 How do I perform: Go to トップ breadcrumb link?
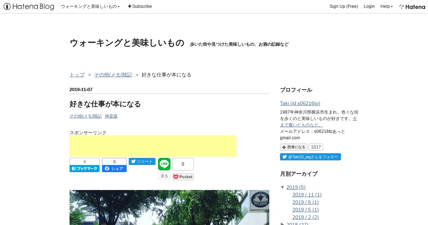[x=77, y=75]
